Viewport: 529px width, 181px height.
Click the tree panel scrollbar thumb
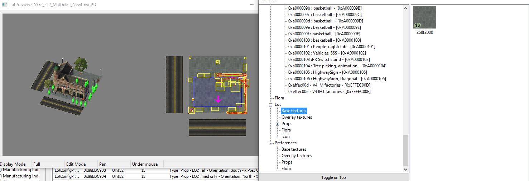point(405,150)
